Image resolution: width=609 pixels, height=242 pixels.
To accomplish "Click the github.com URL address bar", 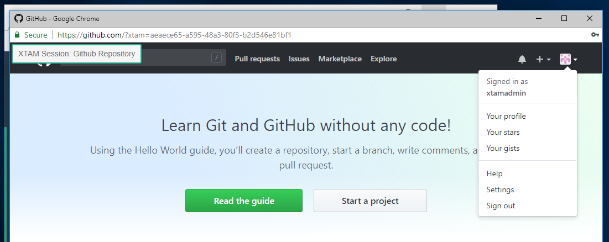I will pyautogui.click(x=221, y=35).
